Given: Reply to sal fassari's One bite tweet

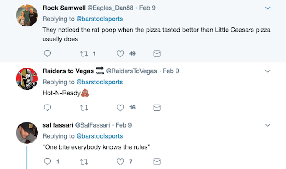Looking at the screenshot, I should pyautogui.click(x=48, y=161).
